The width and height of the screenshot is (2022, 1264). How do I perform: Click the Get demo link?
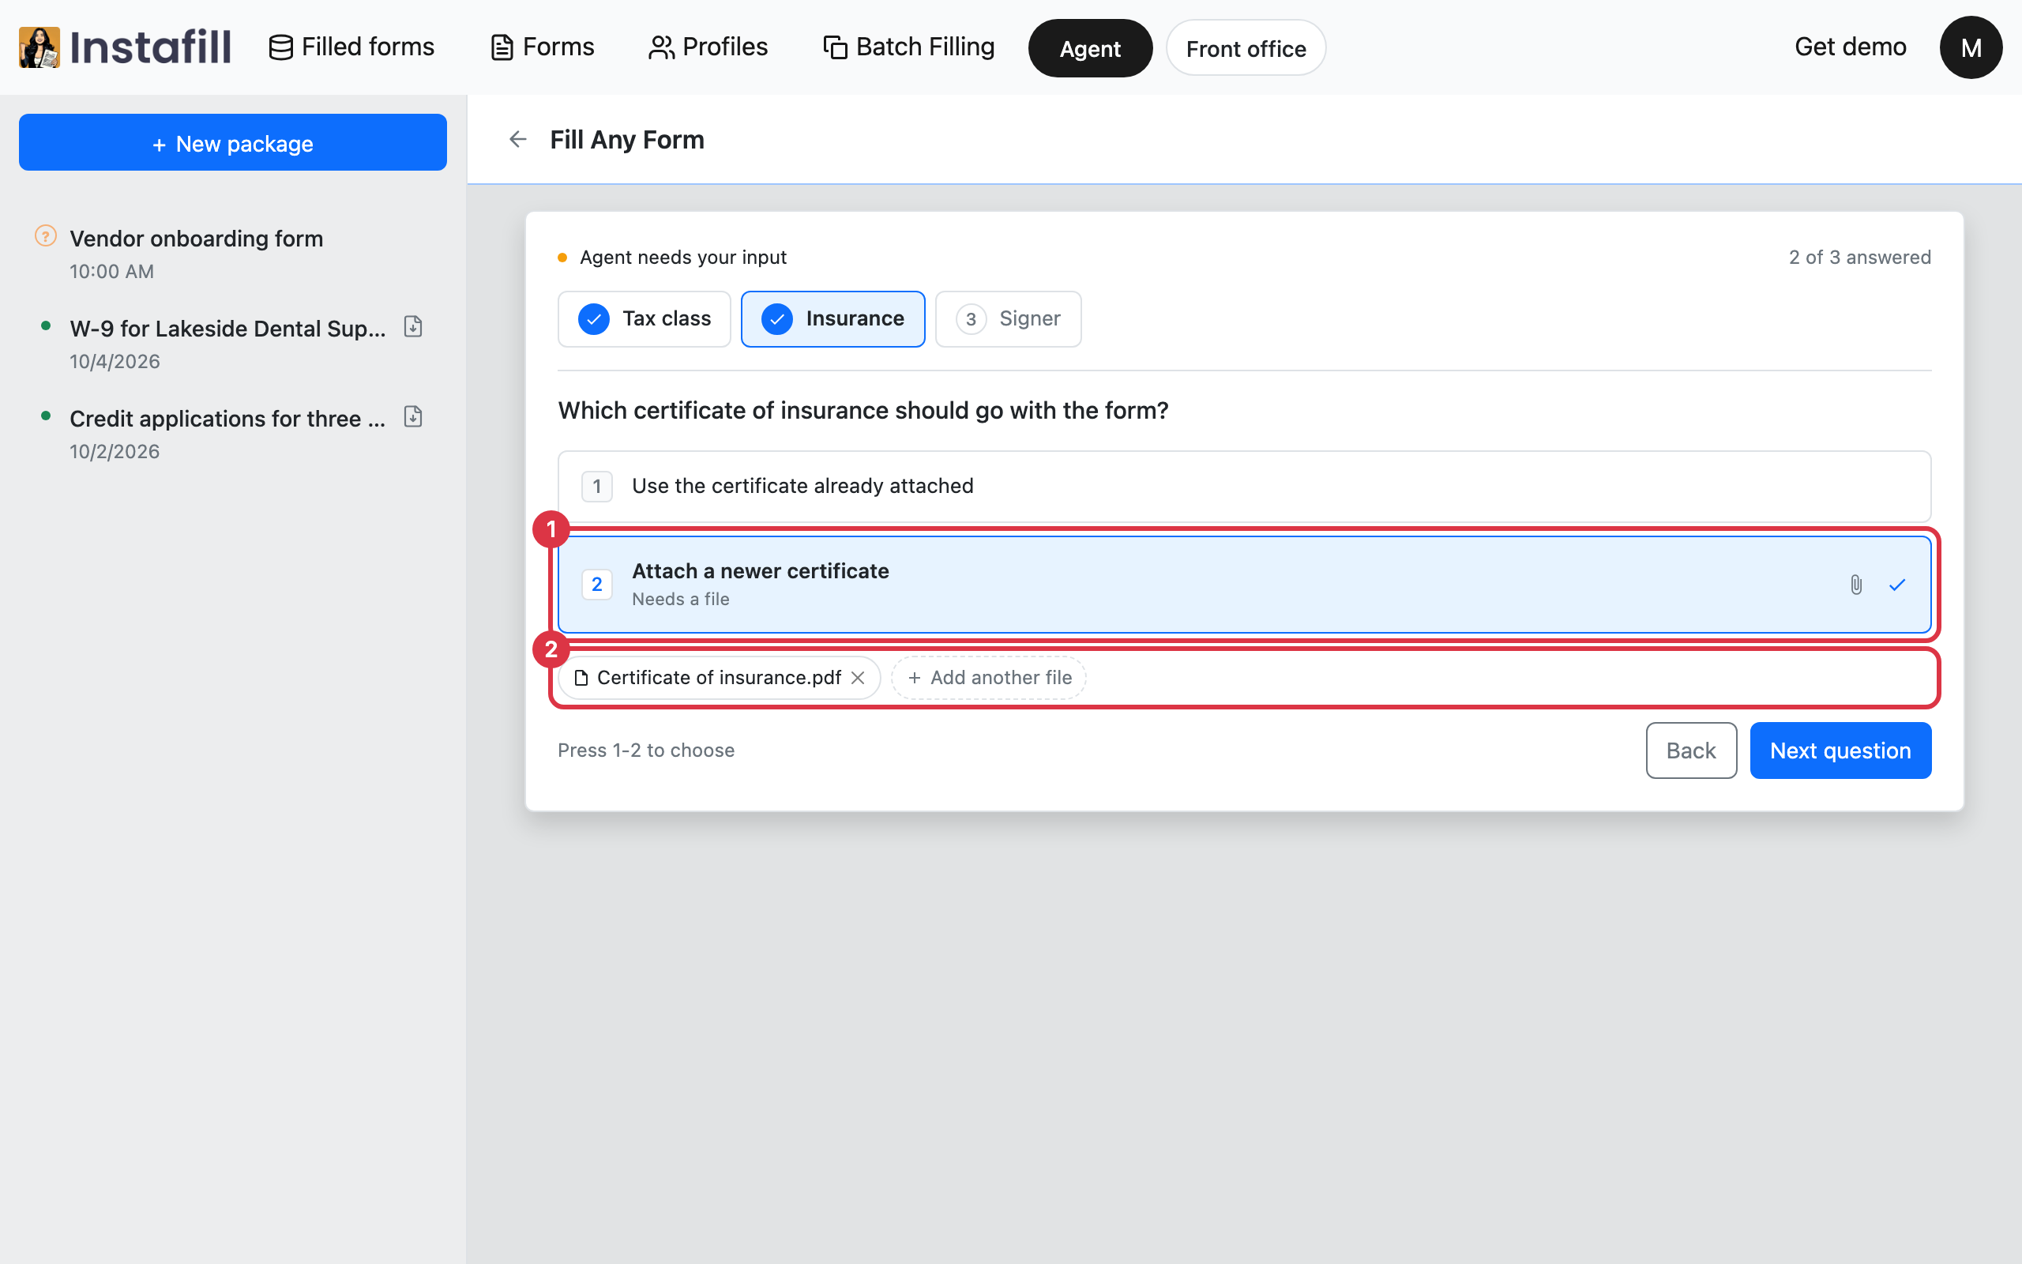pos(1850,47)
